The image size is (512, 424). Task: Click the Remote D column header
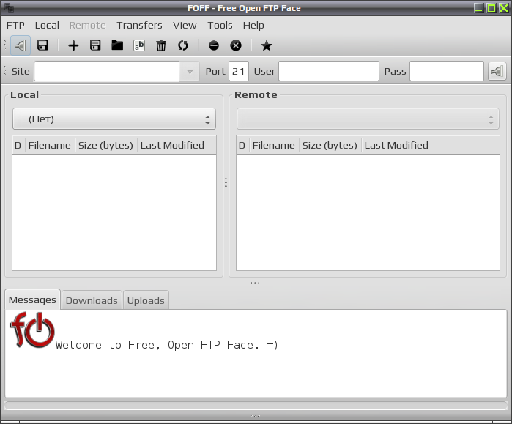click(242, 145)
